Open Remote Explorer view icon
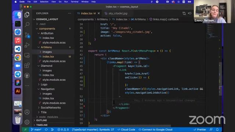Screen dimensions: 235x132 (x=27, y=55)
